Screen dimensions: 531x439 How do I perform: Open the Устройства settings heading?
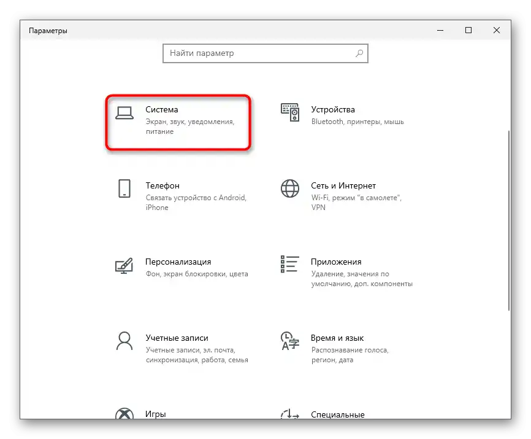click(333, 109)
